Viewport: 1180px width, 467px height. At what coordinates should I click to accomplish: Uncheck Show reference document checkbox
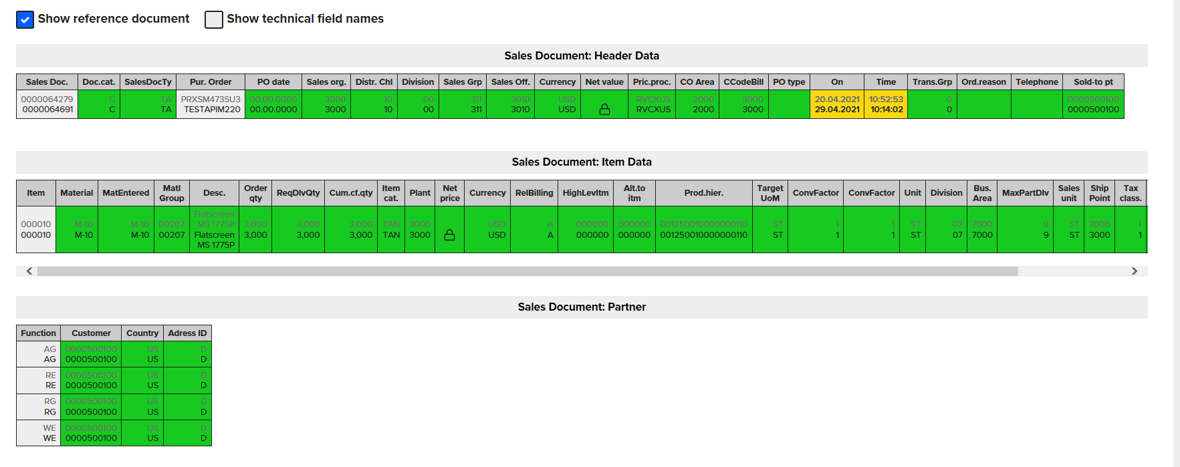point(25,19)
